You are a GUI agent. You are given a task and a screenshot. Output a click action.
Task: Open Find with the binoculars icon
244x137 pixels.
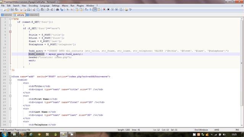pos(58,10)
